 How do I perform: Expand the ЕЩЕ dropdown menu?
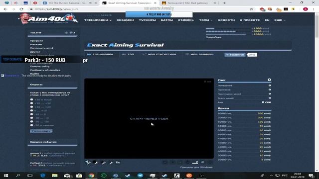pos(280,20)
